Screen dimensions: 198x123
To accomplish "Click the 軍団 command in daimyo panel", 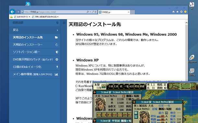I will (110, 115).
